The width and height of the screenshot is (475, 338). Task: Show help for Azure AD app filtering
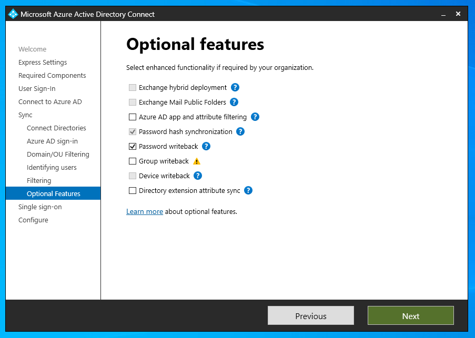255,117
